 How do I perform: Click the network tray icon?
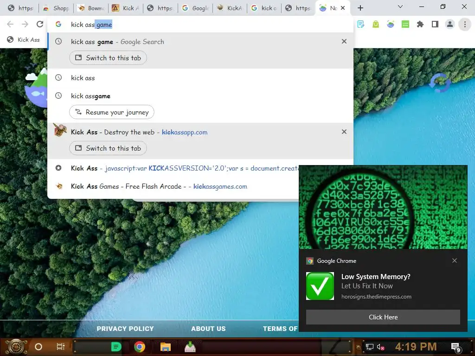coord(370,347)
